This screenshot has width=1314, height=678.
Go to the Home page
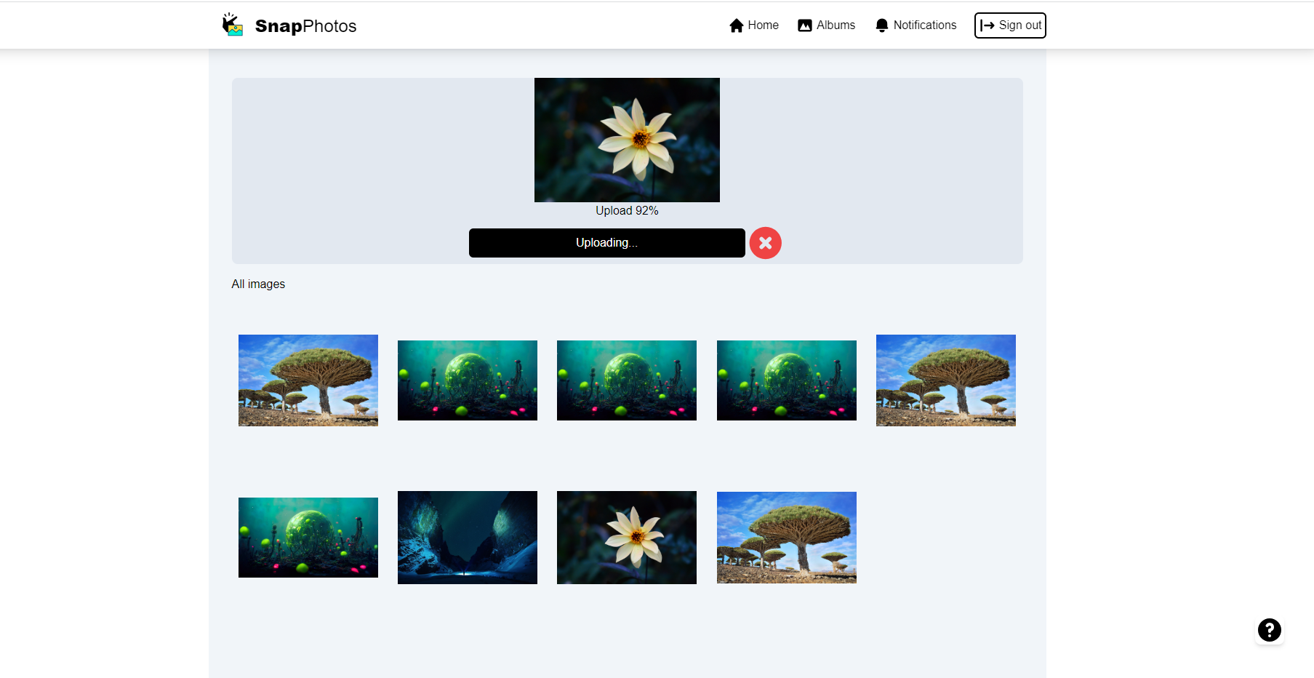click(x=753, y=25)
